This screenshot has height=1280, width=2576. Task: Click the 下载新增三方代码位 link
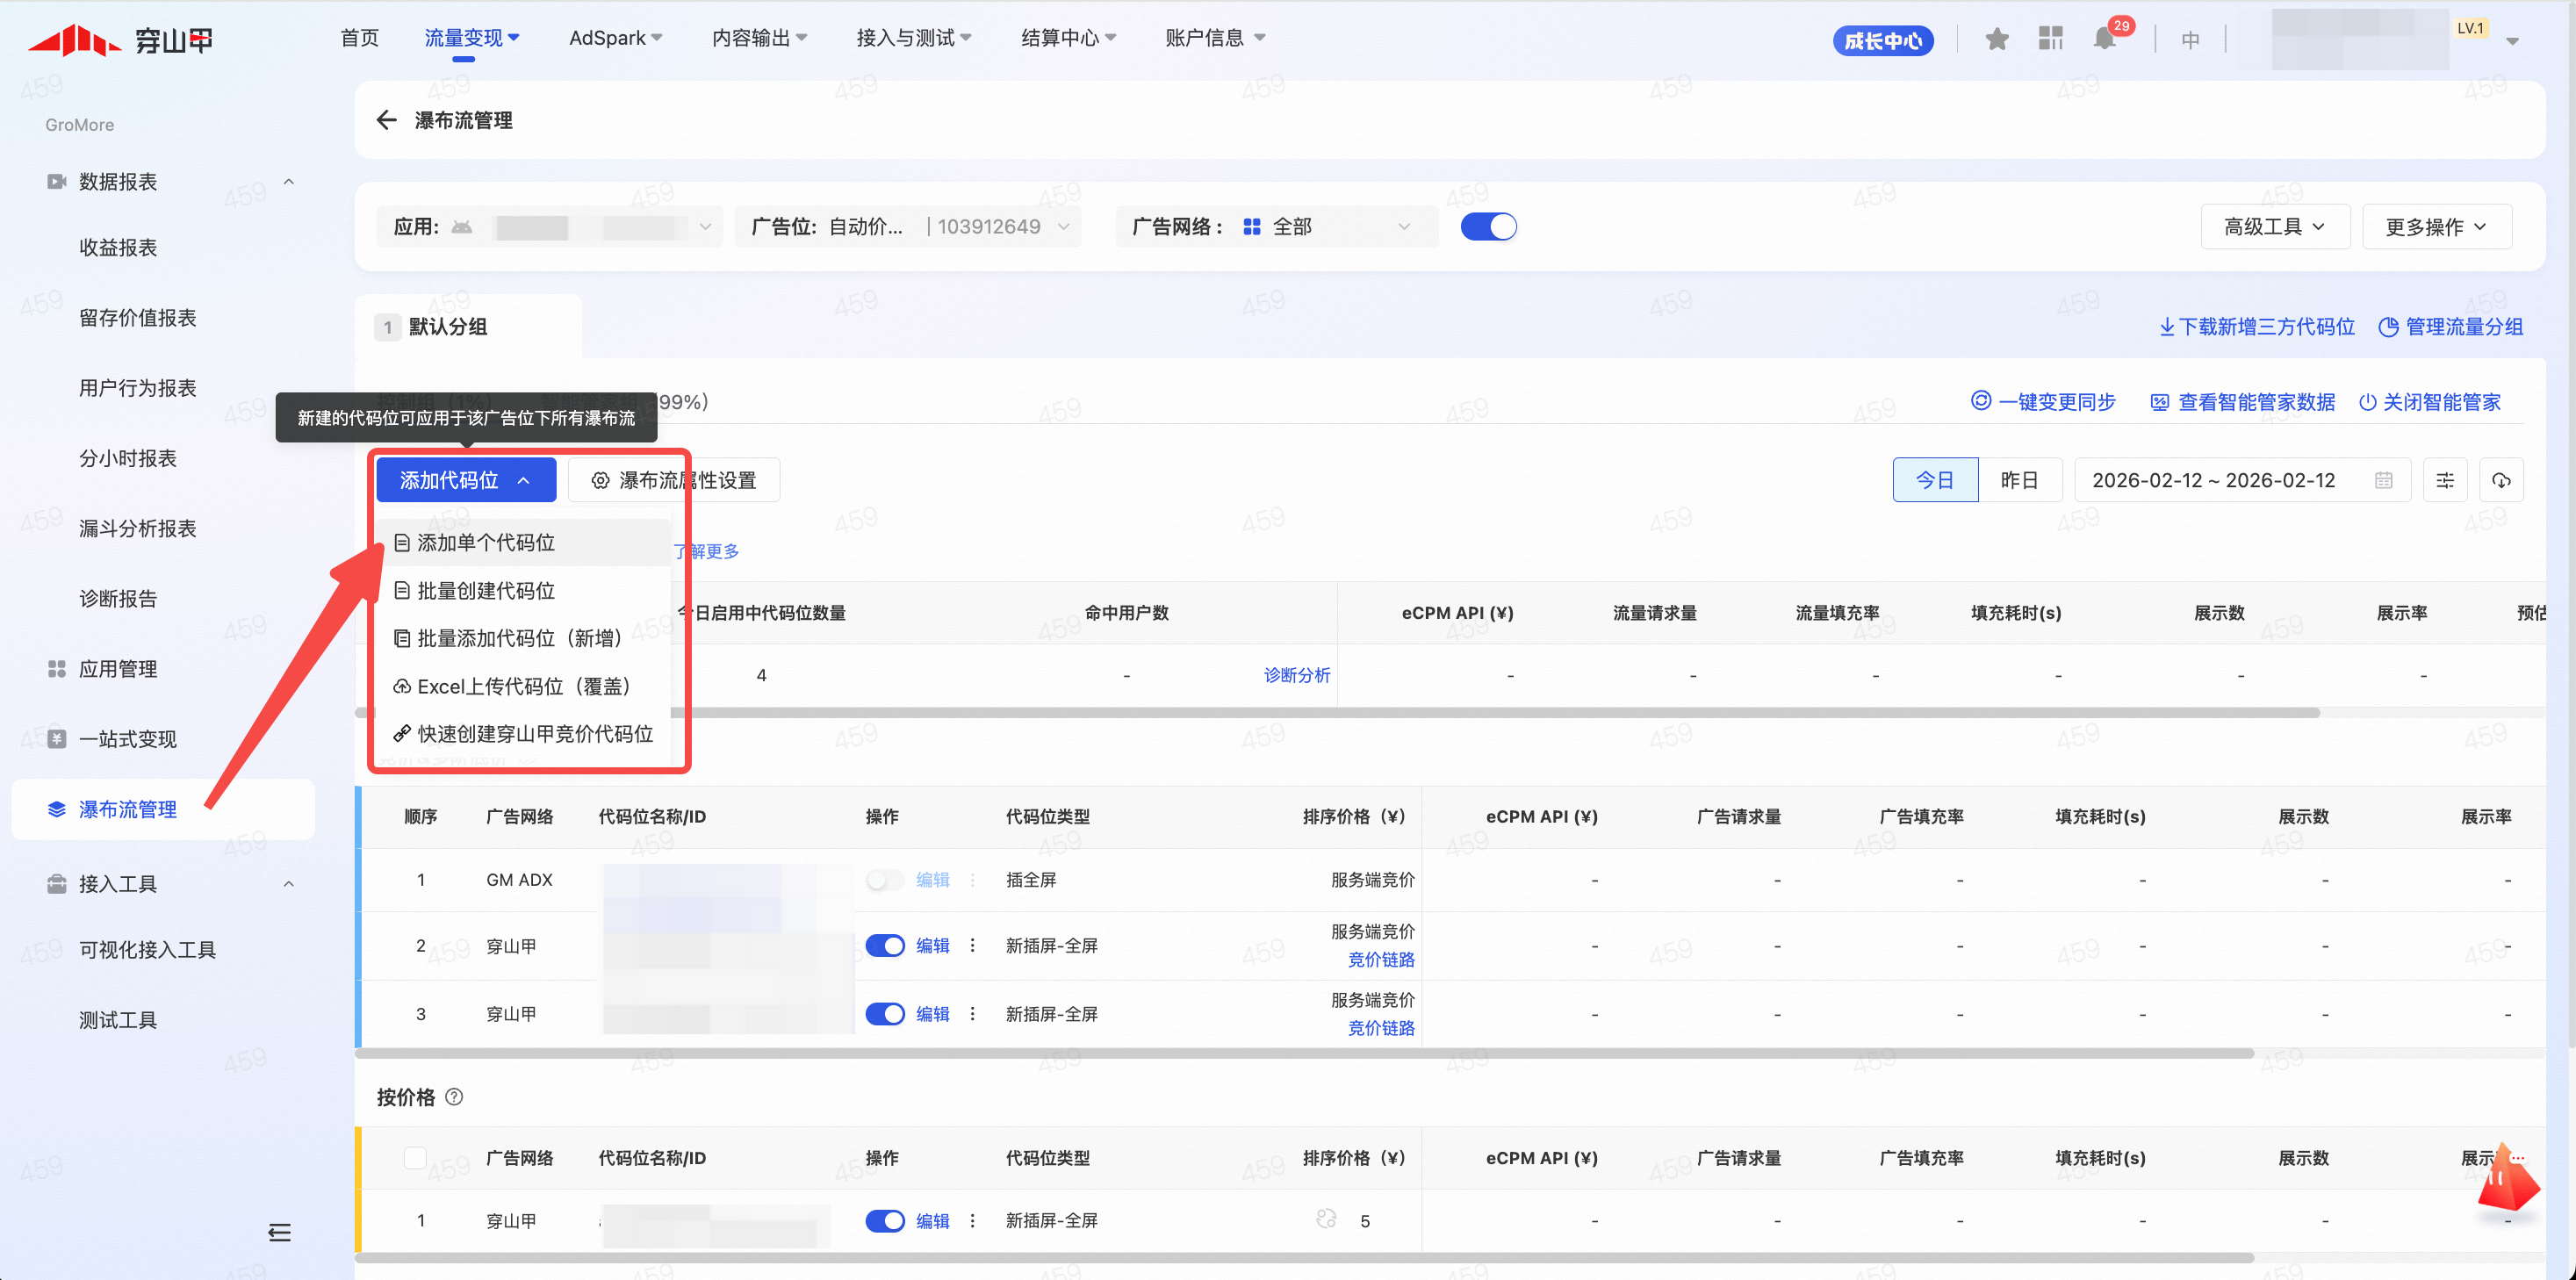2256,327
